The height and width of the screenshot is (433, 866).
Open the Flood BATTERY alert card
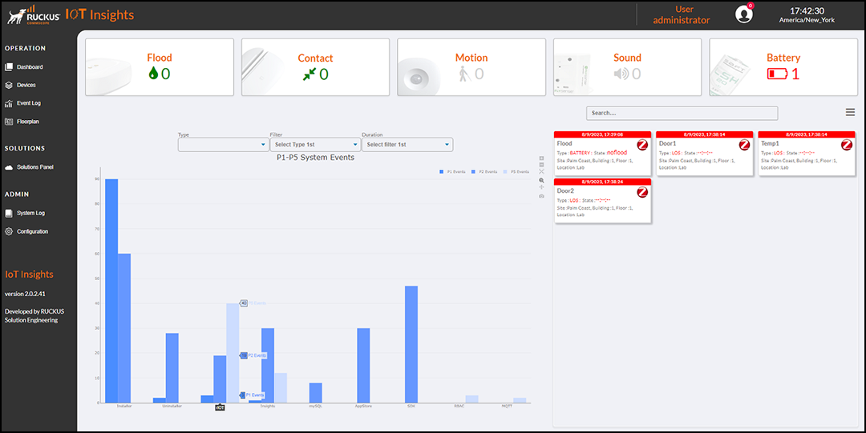pos(602,154)
